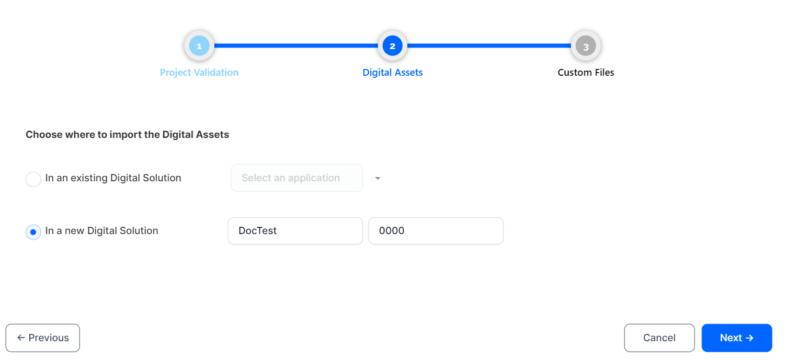Screen dimensions: 786x360
Task: Proceed with the Next button
Action: [736, 338]
